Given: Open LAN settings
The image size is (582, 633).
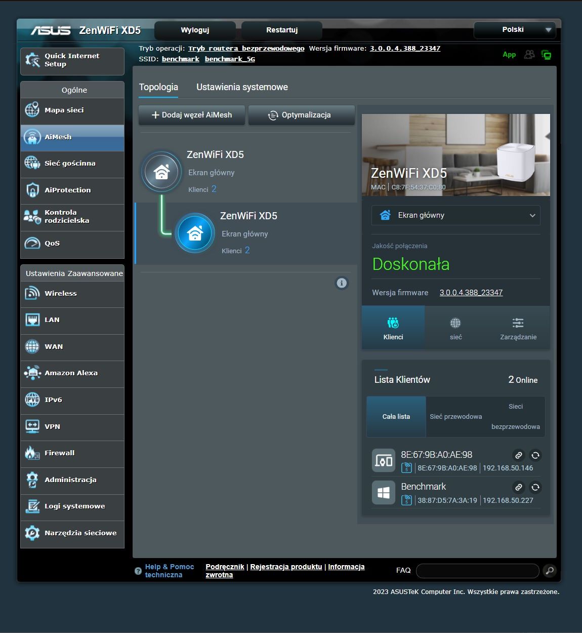Looking at the screenshot, I should pos(72,320).
